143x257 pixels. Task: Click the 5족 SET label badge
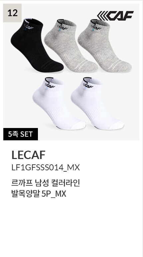pyautogui.click(x=21, y=134)
